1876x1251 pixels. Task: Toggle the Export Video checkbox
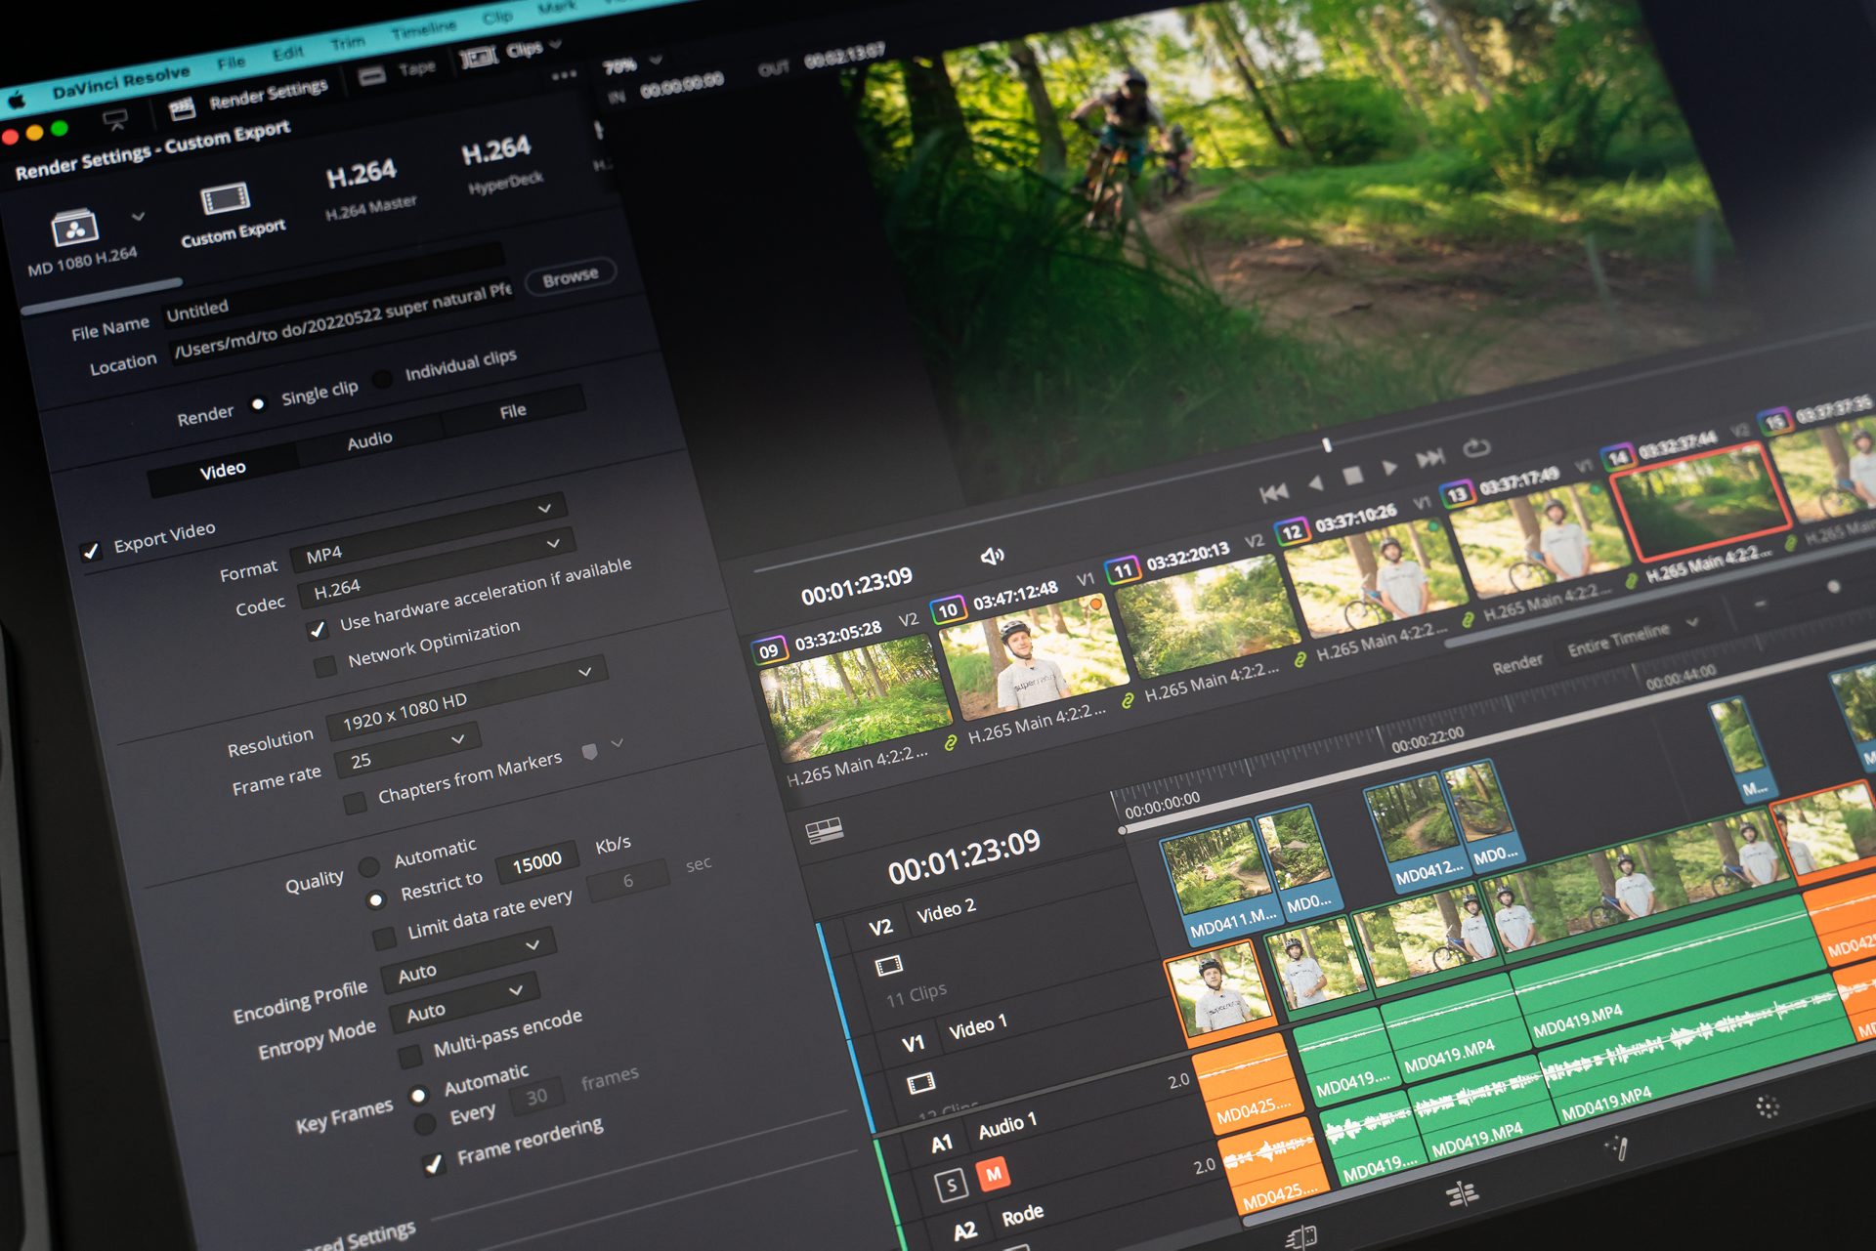coord(91,551)
